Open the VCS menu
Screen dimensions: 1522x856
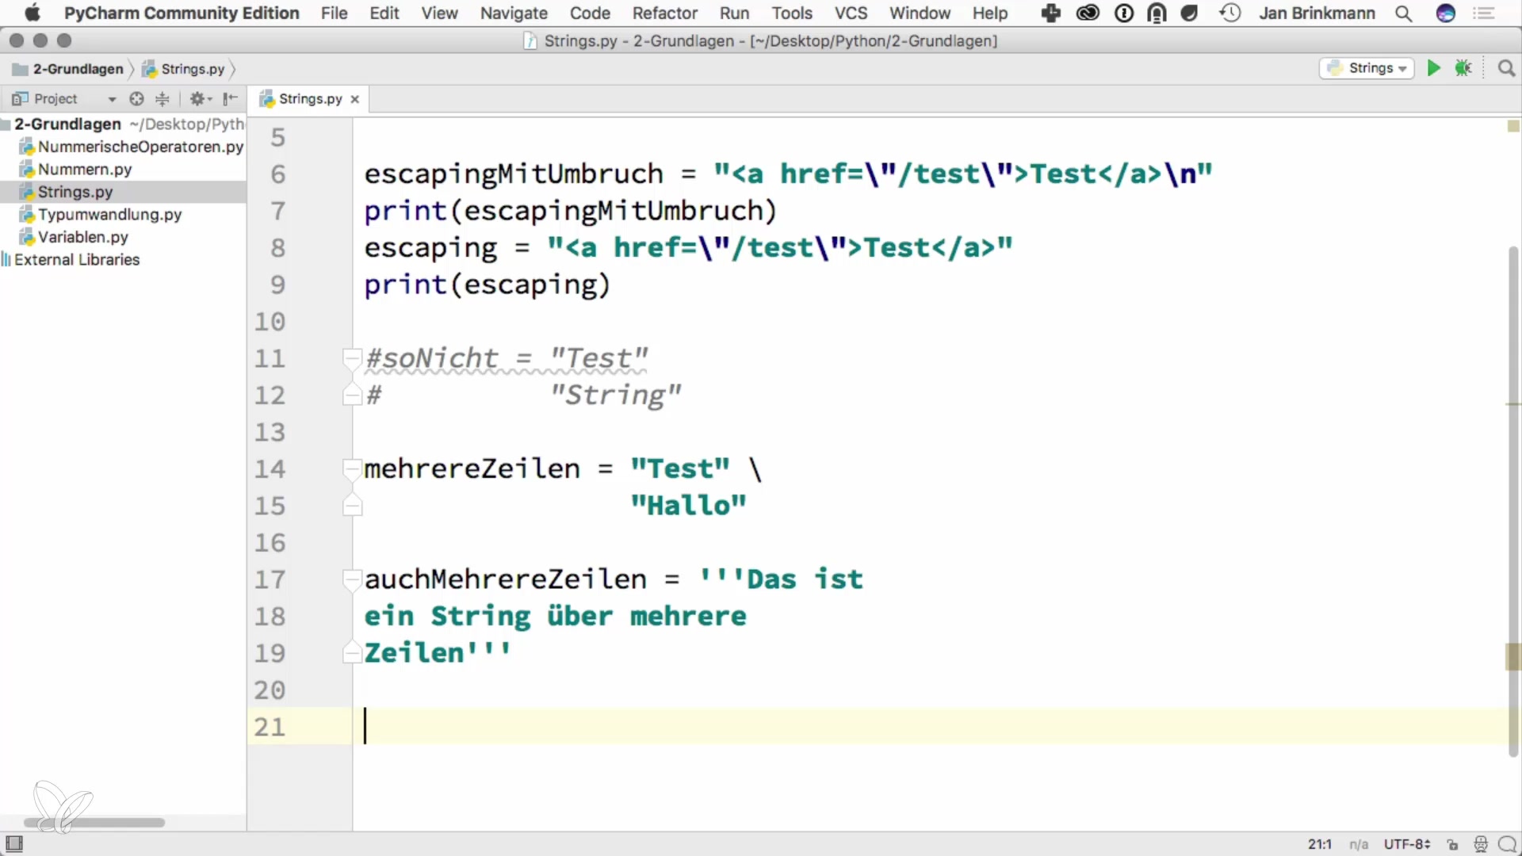pos(851,13)
